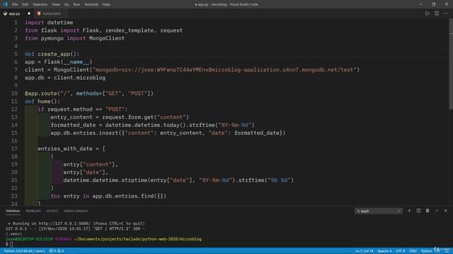The height and width of the screenshot is (254, 453).
Task: Click the text "def create_app():" on line 5
Action: pyautogui.click(x=52, y=54)
